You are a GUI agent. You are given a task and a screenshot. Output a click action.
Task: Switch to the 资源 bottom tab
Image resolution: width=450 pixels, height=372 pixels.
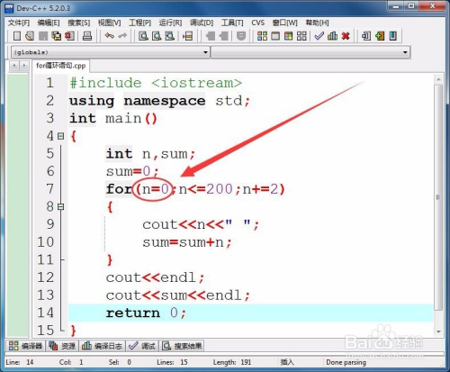(62, 346)
